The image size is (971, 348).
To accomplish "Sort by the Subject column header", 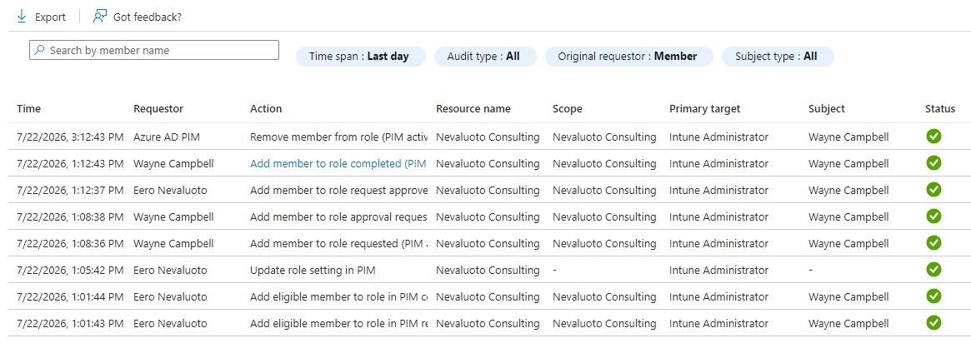I will tap(827, 109).
